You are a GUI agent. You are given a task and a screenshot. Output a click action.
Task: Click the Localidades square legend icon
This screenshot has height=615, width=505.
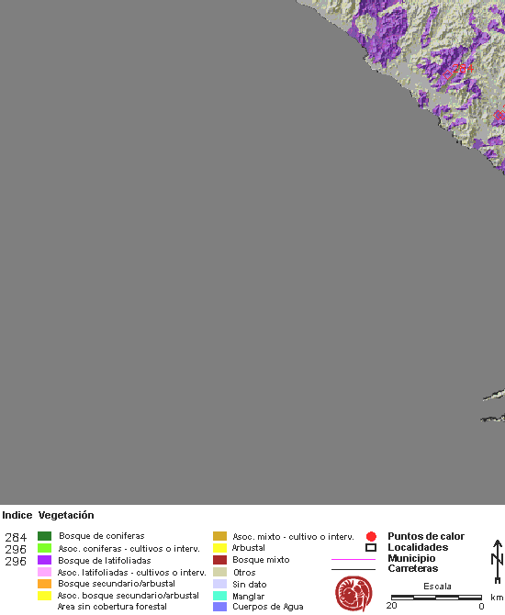tap(371, 548)
